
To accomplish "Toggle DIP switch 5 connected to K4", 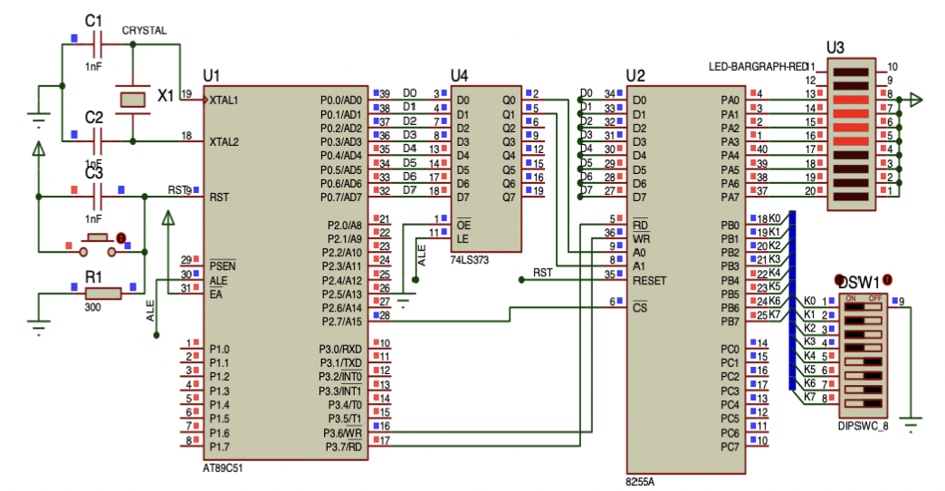I will coord(863,362).
